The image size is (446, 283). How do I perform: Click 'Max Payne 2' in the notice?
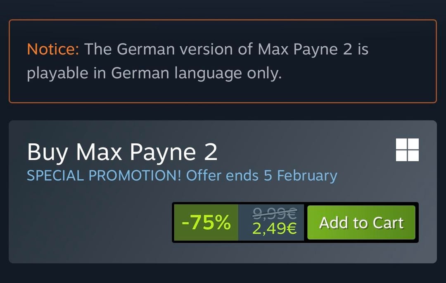point(306,50)
